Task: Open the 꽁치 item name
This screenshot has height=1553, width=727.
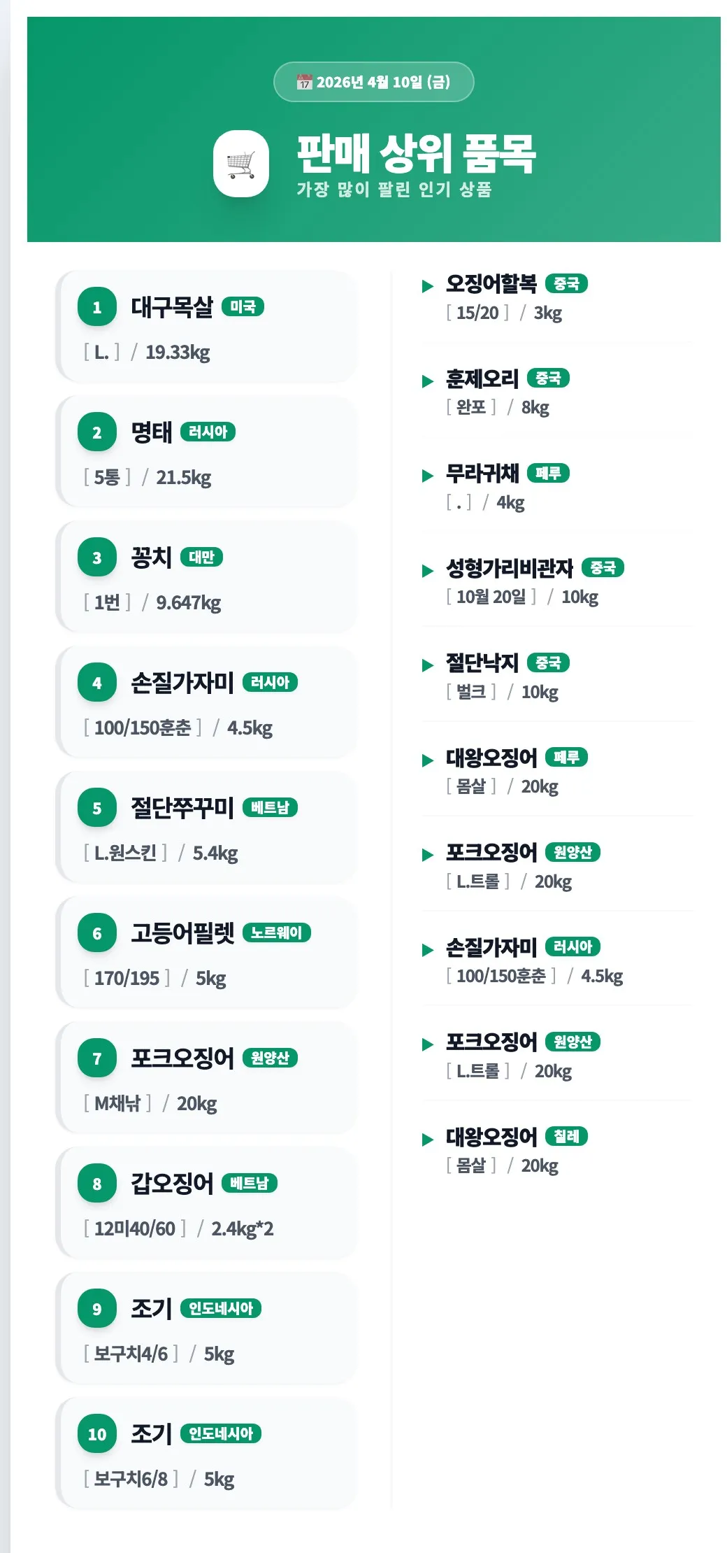Action: 151,558
